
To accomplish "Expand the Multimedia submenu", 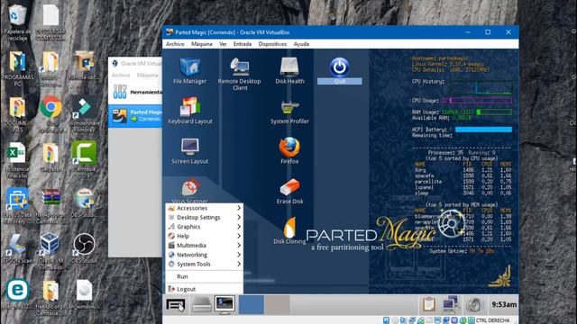I will point(205,246).
